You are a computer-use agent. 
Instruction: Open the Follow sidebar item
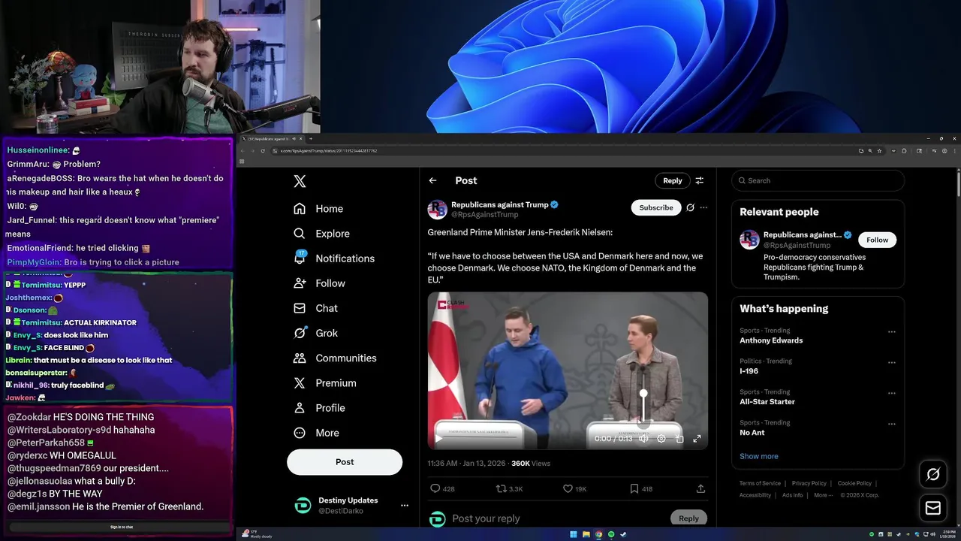[x=319, y=283]
